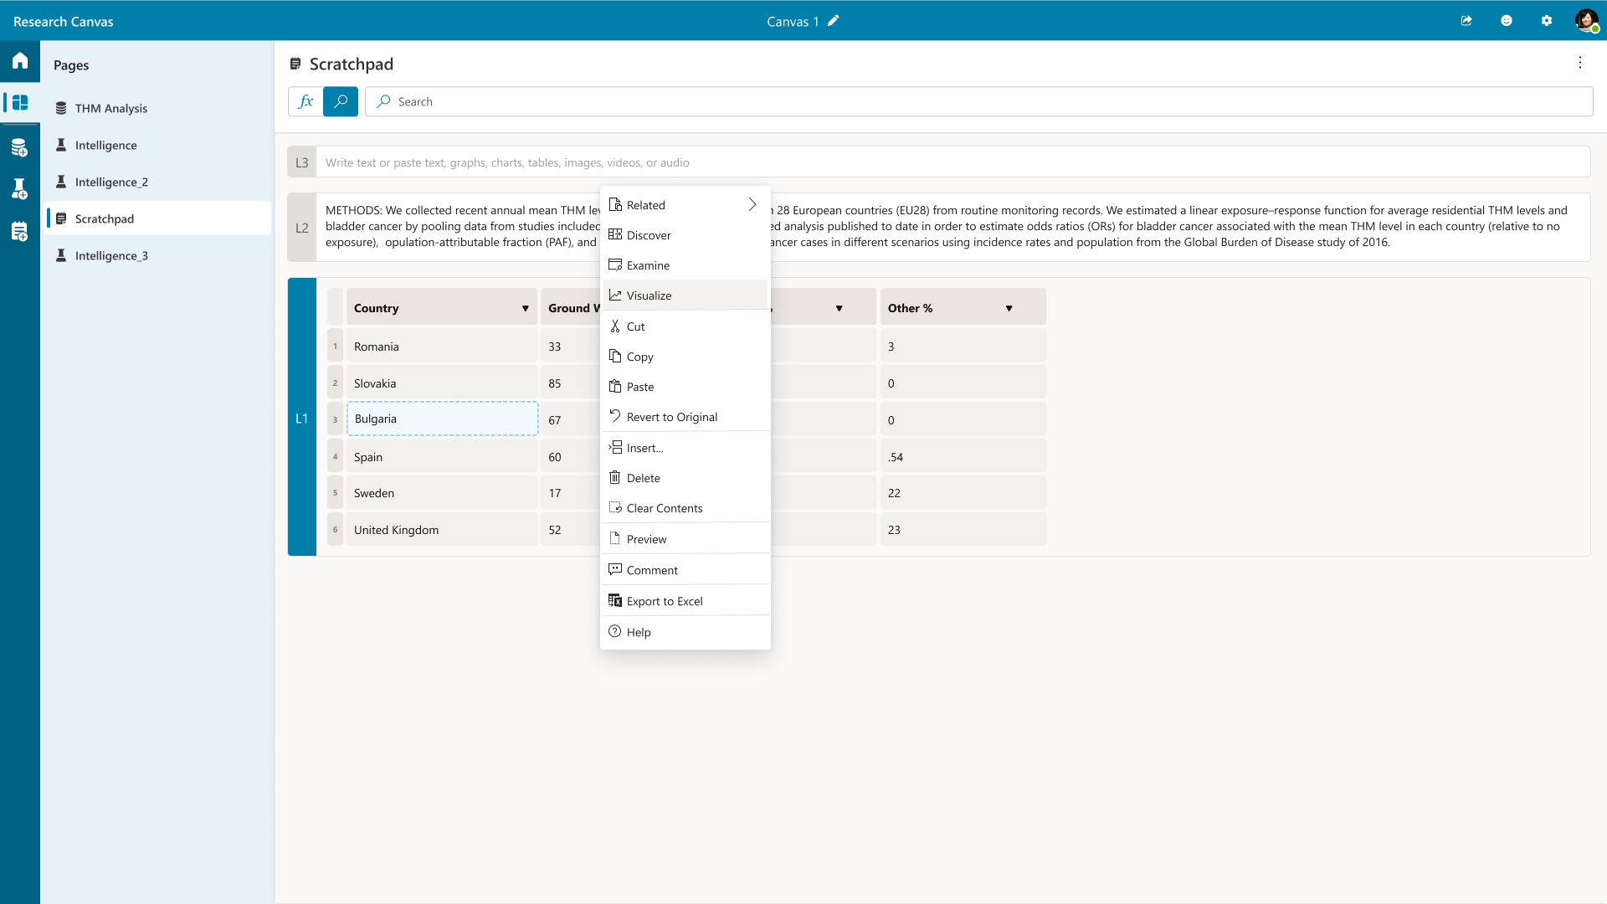Choose Visualize from context menu
1607x904 pixels.
click(x=649, y=295)
